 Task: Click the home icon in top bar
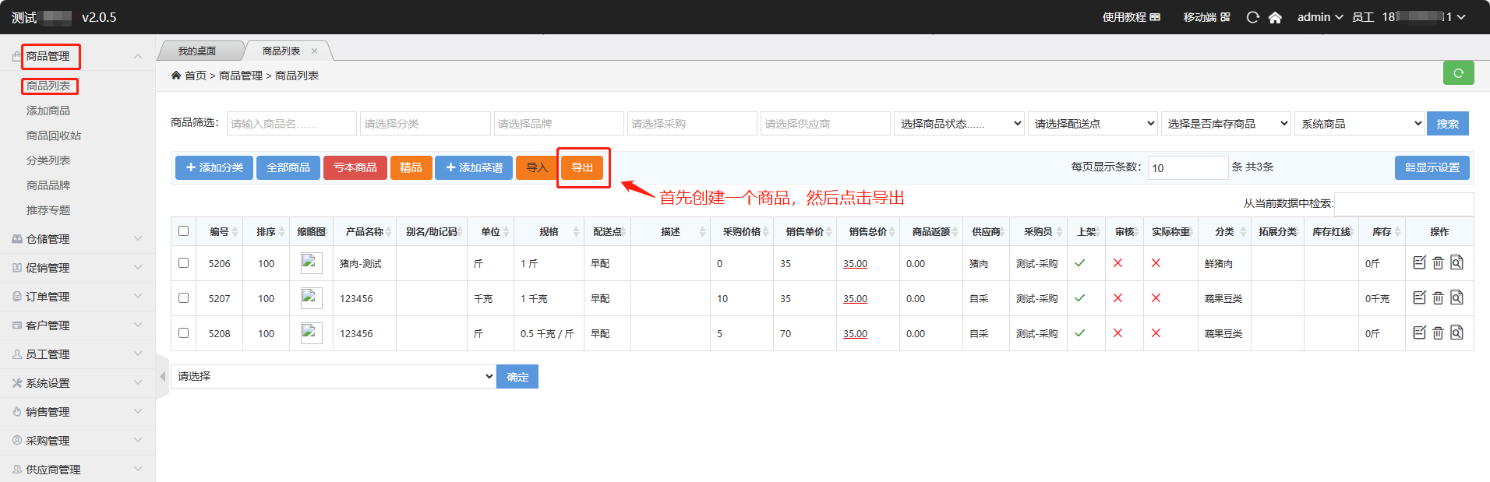click(x=1275, y=17)
